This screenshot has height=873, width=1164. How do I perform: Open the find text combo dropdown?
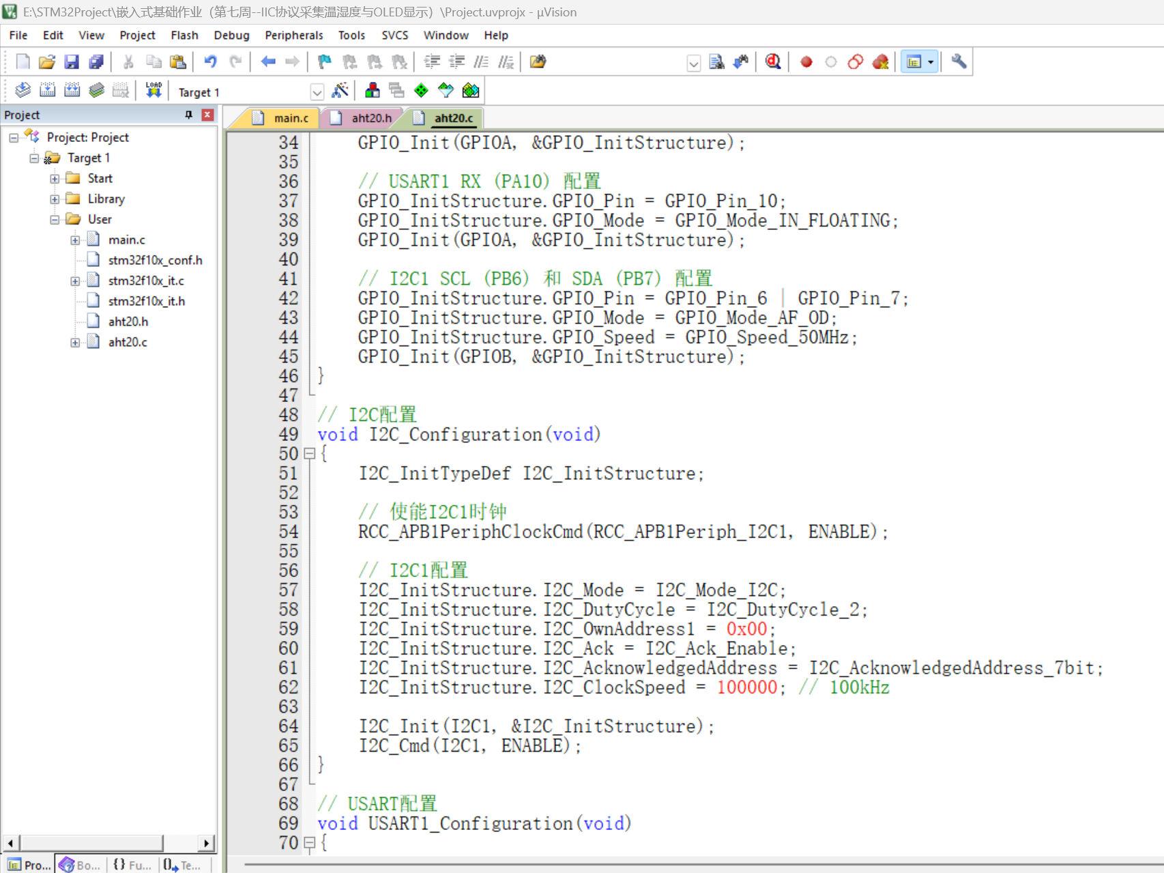693,63
